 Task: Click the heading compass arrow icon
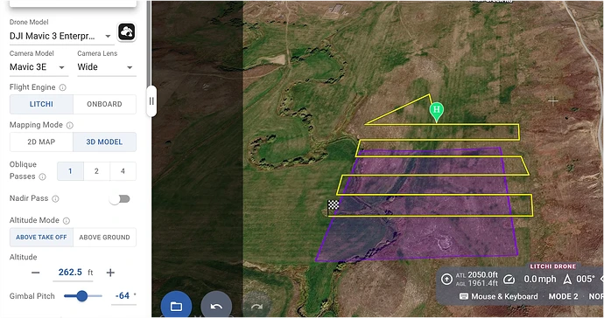click(567, 280)
